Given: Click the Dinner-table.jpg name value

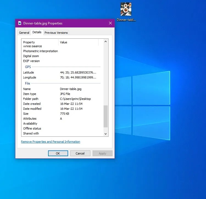Looking at the screenshot, I should (71, 89).
